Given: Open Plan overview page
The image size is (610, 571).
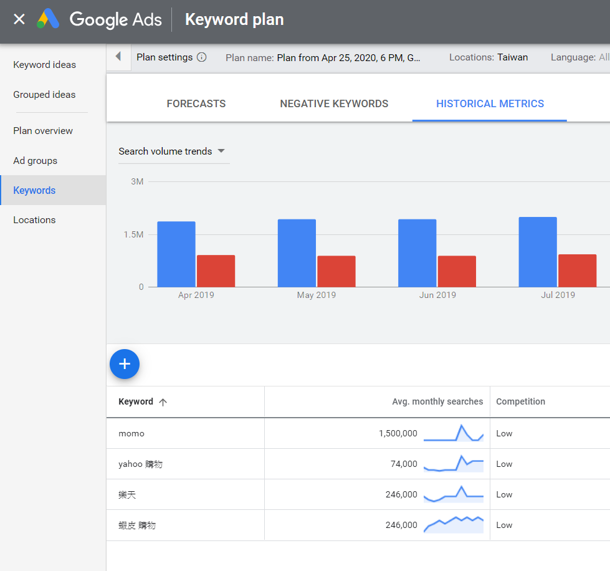Looking at the screenshot, I should pos(43,131).
